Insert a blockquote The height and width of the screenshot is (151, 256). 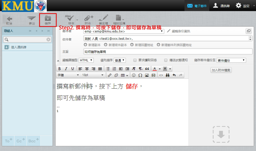click(x=147, y=69)
